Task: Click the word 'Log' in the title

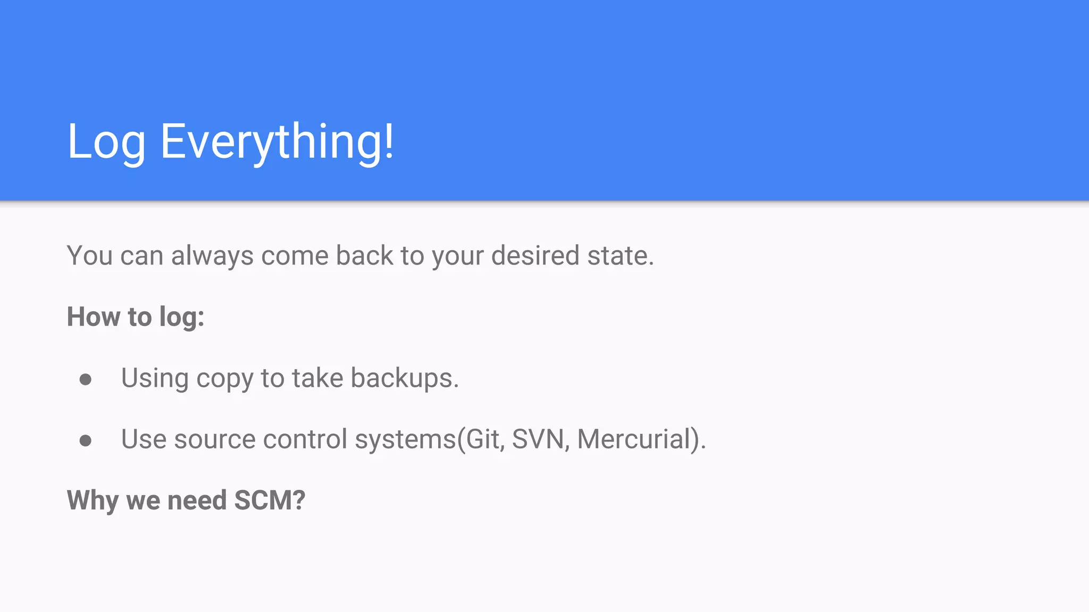Action: point(106,142)
